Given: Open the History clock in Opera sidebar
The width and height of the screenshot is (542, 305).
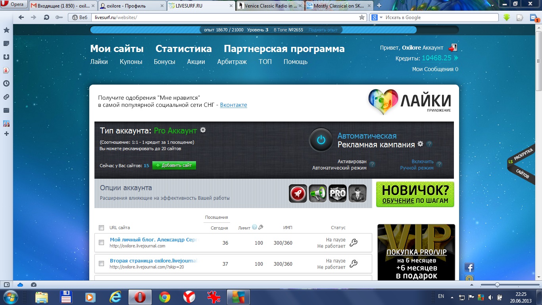Looking at the screenshot, I should [6, 83].
